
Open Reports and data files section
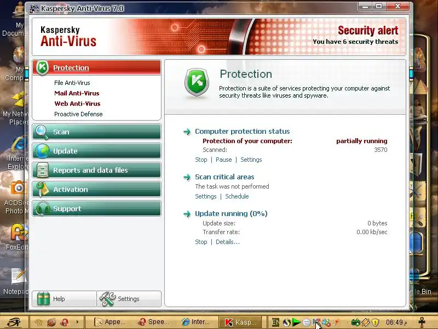[x=97, y=170]
